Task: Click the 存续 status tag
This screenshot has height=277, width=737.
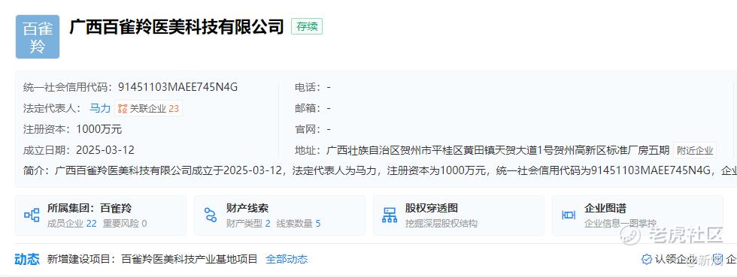Action: (307, 27)
